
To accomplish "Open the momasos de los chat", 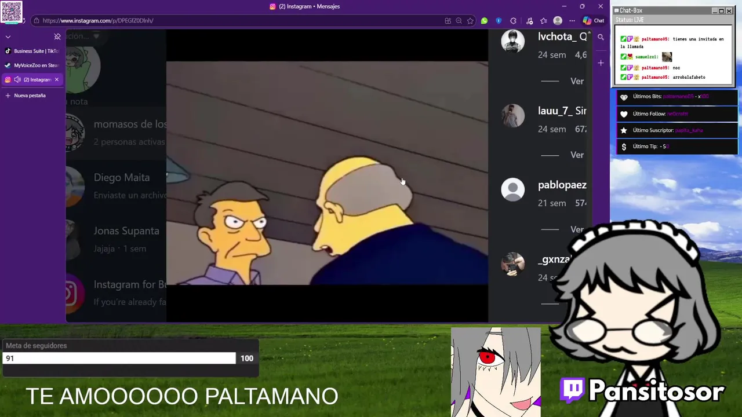I will point(116,133).
